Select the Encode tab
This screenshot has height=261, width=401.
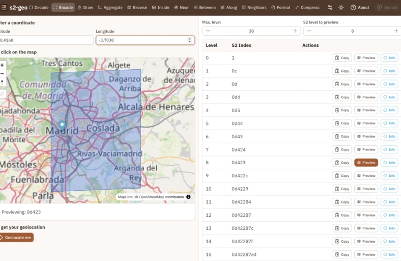tap(63, 8)
